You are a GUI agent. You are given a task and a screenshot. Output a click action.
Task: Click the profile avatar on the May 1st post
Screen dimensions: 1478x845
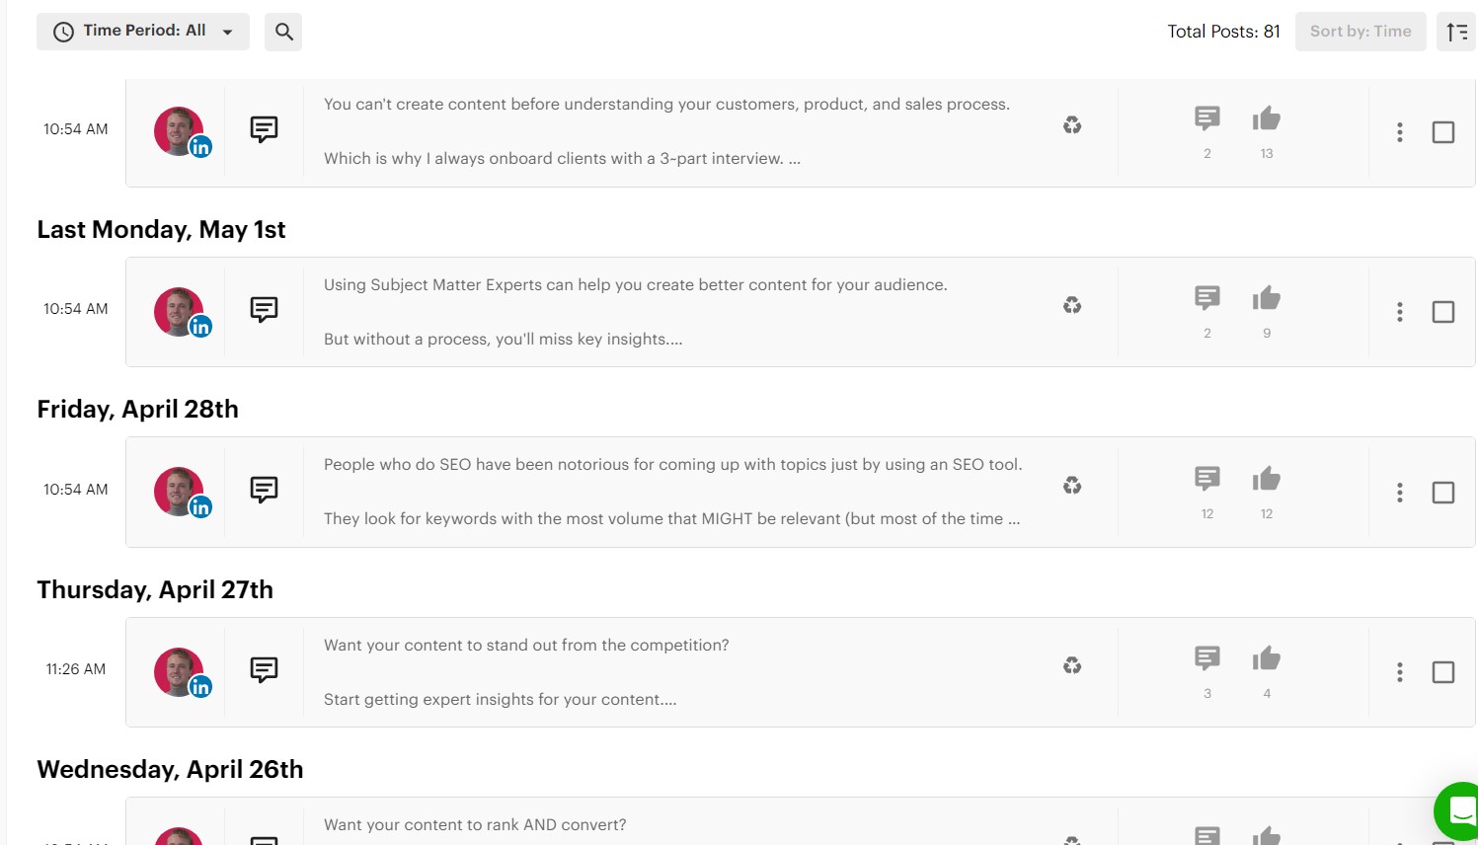180,311
